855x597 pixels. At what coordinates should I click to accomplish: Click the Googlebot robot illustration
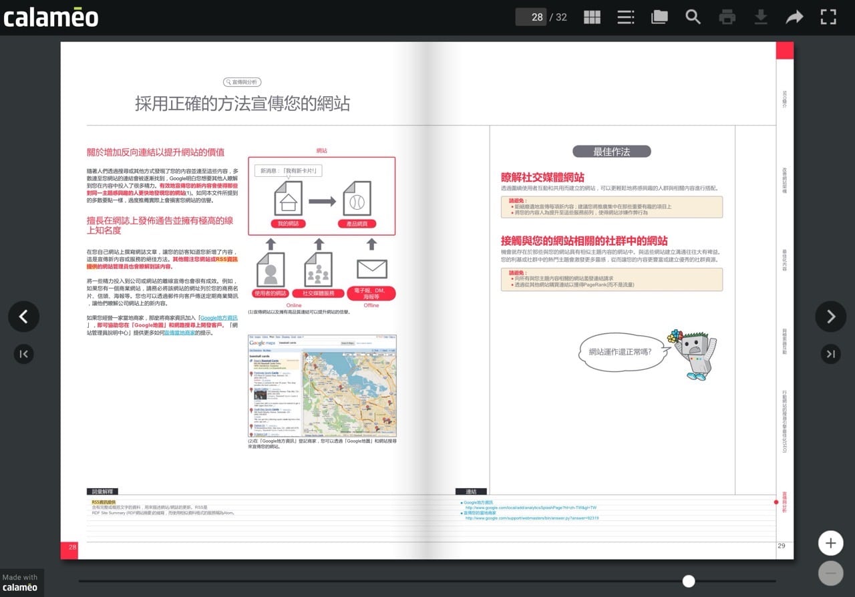pyautogui.click(x=692, y=354)
